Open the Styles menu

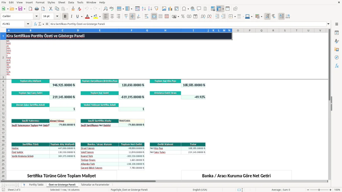tap(51, 2)
